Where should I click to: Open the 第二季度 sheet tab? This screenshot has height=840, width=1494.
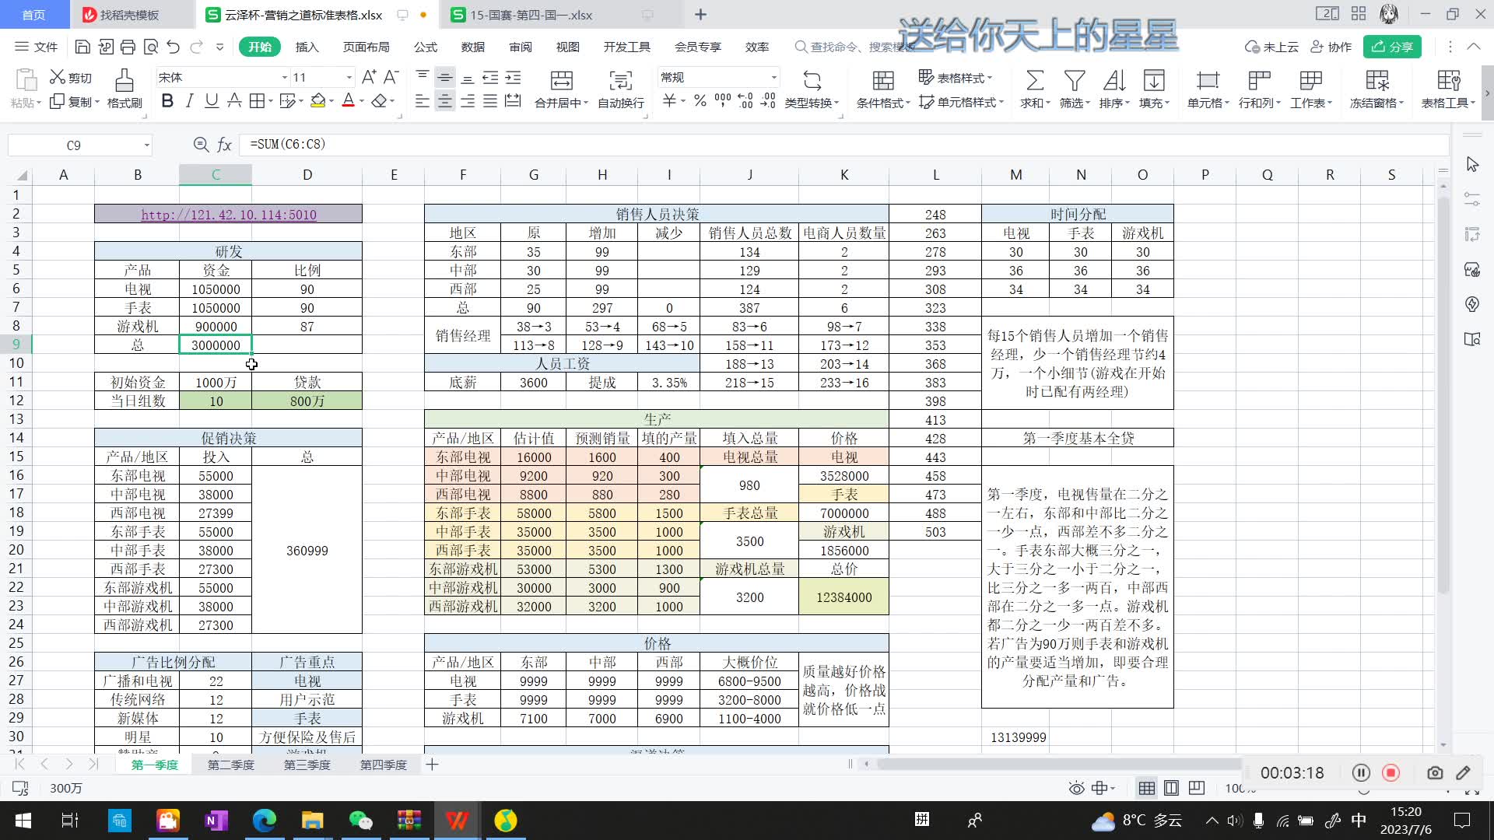coord(231,765)
